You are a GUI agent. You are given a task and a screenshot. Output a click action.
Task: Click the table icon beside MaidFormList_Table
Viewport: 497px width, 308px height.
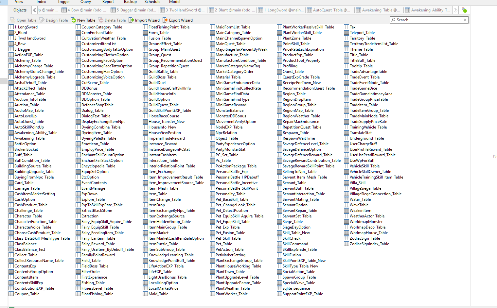212,27
